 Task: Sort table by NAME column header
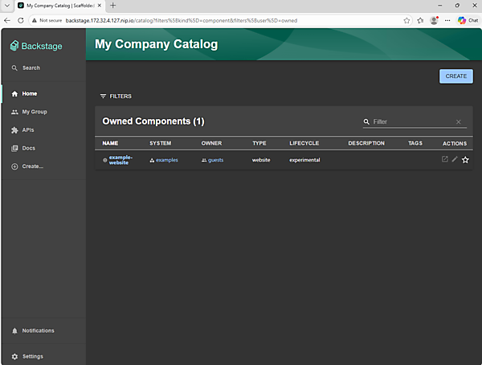(110, 143)
